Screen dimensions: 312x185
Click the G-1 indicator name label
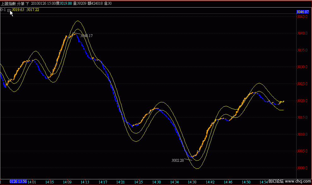pos(3,10)
